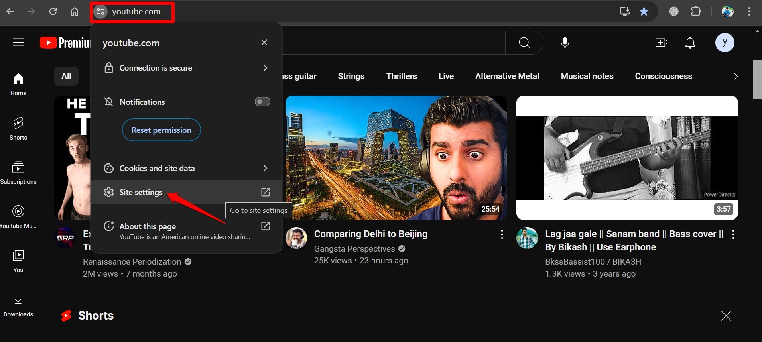The height and width of the screenshot is (342, 762).
Task: Click the Comparing Delhi to Beijing title
Action: point(371,234)
